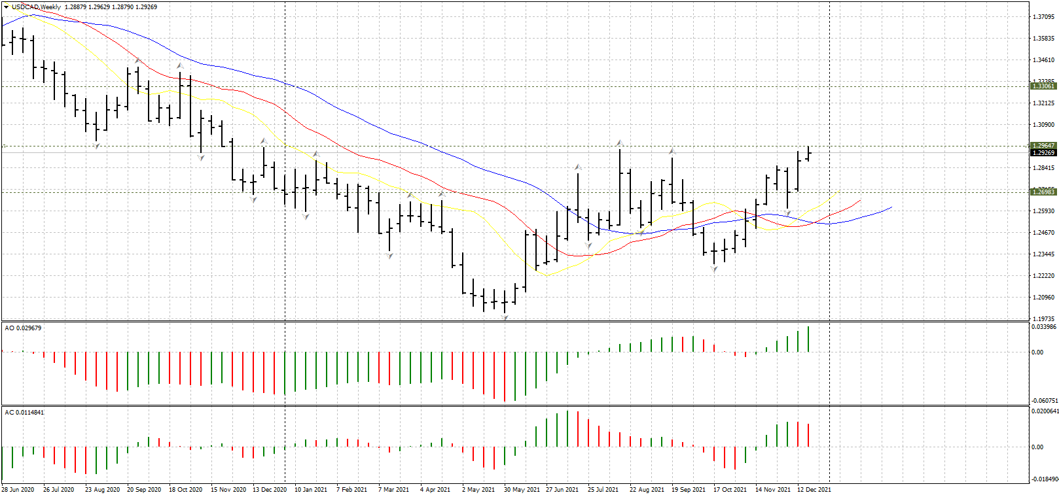
Task: Select the 1.33061 horizontal level price tag
Action: 1043,86
